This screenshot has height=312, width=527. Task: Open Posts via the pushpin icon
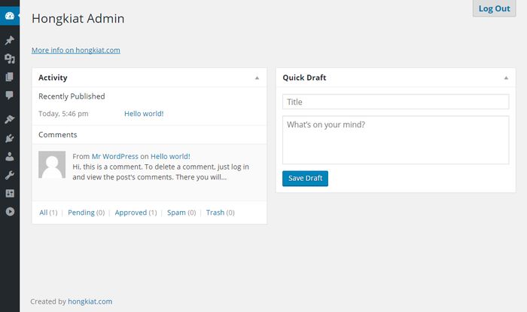(x=10, y=40)
